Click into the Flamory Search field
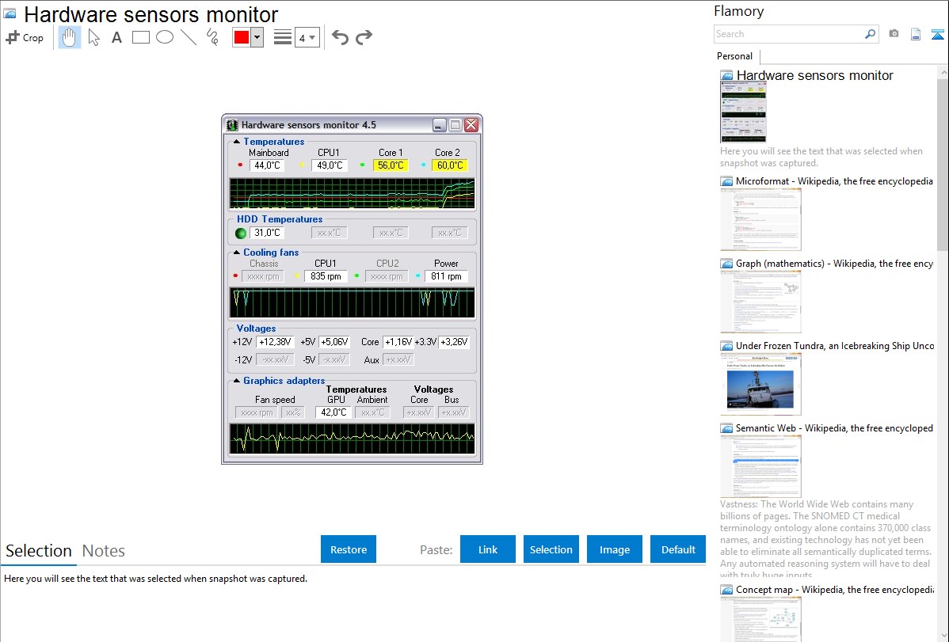 789,34
